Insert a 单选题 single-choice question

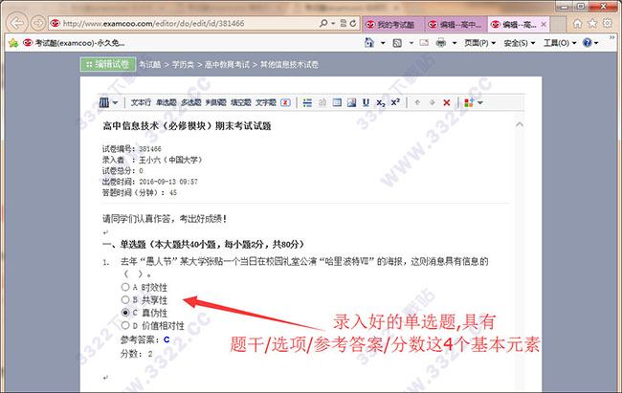[x=167, y=102]
